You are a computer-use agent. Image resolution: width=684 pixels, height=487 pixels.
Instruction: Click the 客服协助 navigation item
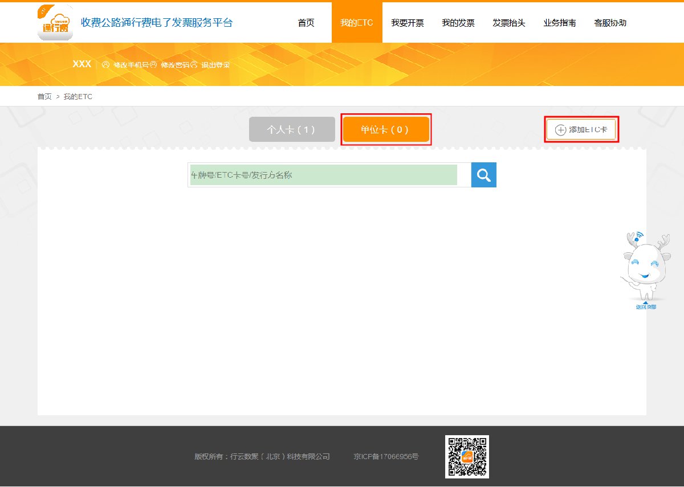(610, 23)
